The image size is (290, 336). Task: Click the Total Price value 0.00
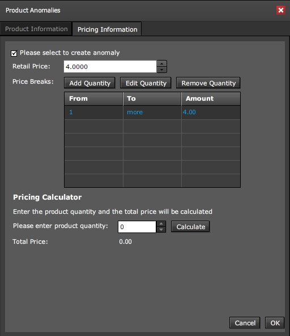point(126,242)
